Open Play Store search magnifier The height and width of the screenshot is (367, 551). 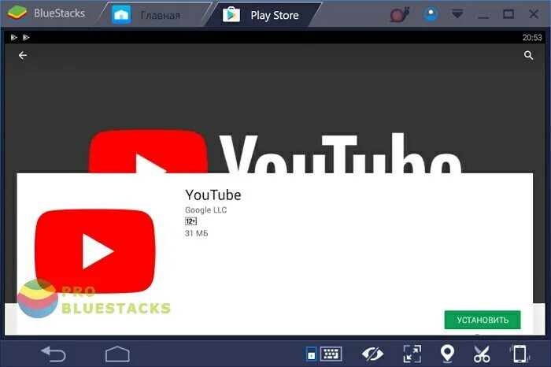[528, 55]
